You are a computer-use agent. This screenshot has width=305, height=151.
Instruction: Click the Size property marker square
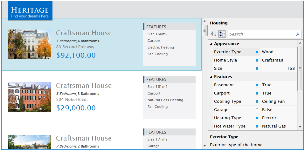click(257, 69)
